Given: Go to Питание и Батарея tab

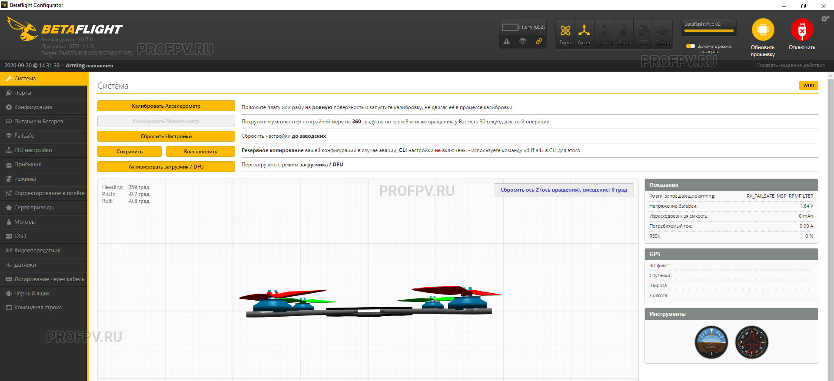Looking at the screenshot, I should click(43, 122).
